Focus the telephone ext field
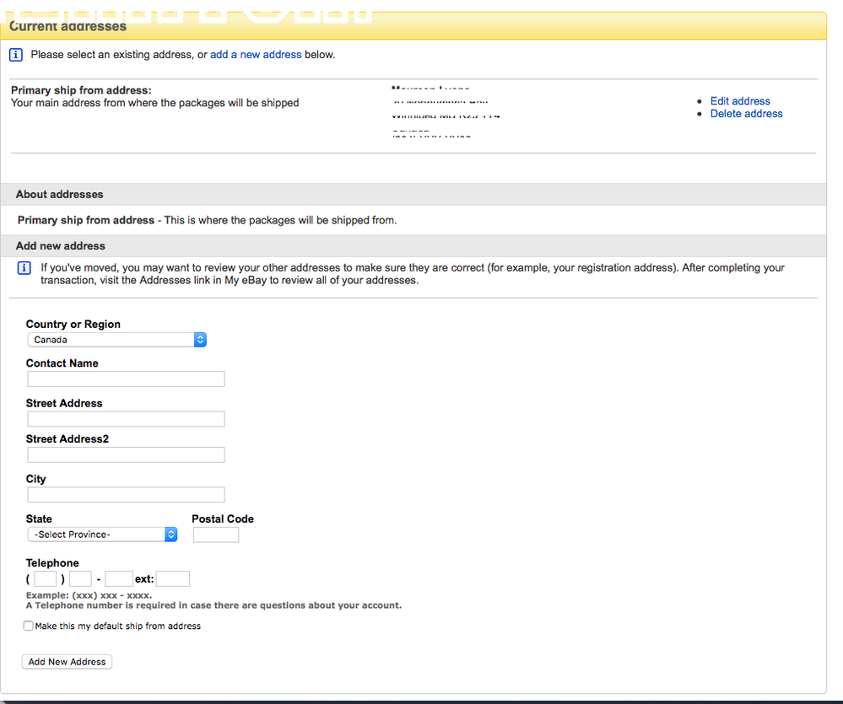The image size is (843, 704). [x=173, y=579]
